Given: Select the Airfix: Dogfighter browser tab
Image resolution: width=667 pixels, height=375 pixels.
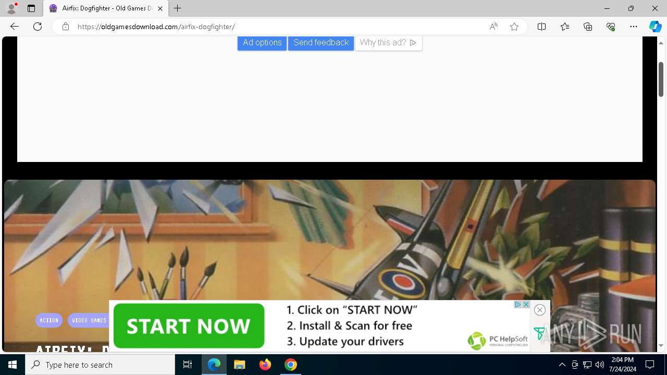Looking at the screenshot, I should 106,8.
